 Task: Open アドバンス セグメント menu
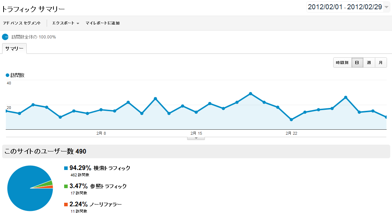click(22, 23)
